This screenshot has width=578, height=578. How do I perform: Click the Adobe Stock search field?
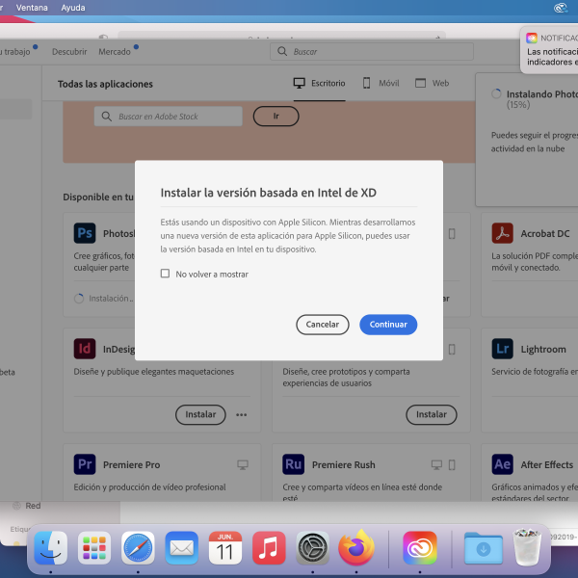click(168, 117)
